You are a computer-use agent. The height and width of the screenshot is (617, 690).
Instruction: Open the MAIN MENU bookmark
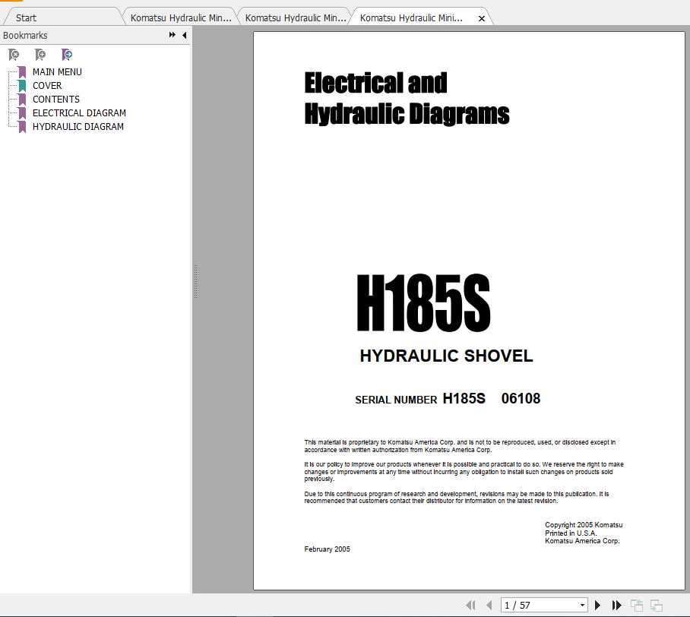point(57,72)
